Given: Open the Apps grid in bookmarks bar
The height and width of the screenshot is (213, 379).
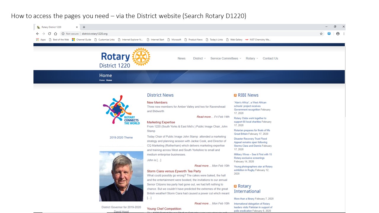Looking at the screenshot, I should pos(41,40).
